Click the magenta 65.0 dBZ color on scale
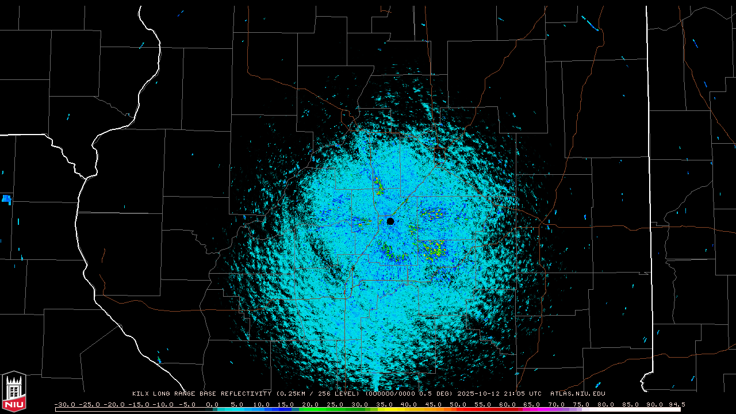 [532, 409]
